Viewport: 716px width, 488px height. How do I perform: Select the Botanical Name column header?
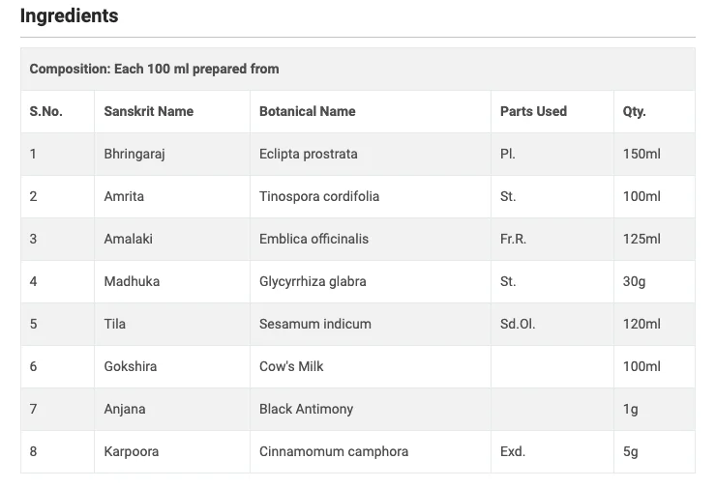(x=307, y=111)
